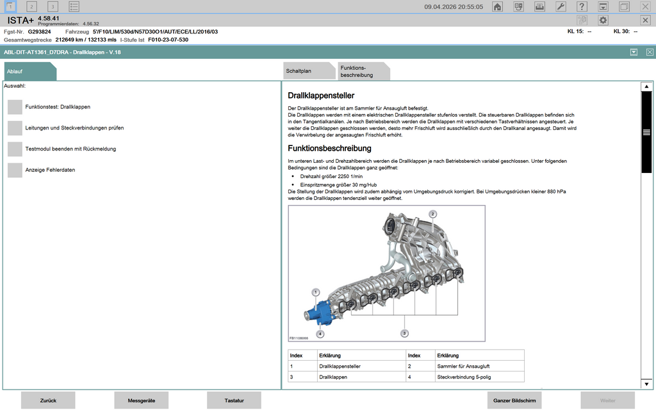
Task: Click the document vertical scrollbar thumb
Action: 646,132
